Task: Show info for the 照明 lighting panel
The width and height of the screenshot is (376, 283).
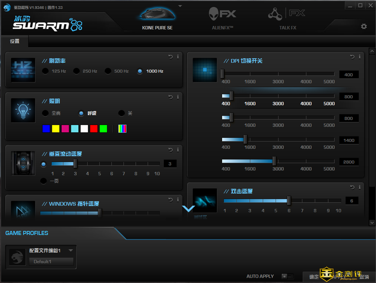Action: [x=178, y=97]
